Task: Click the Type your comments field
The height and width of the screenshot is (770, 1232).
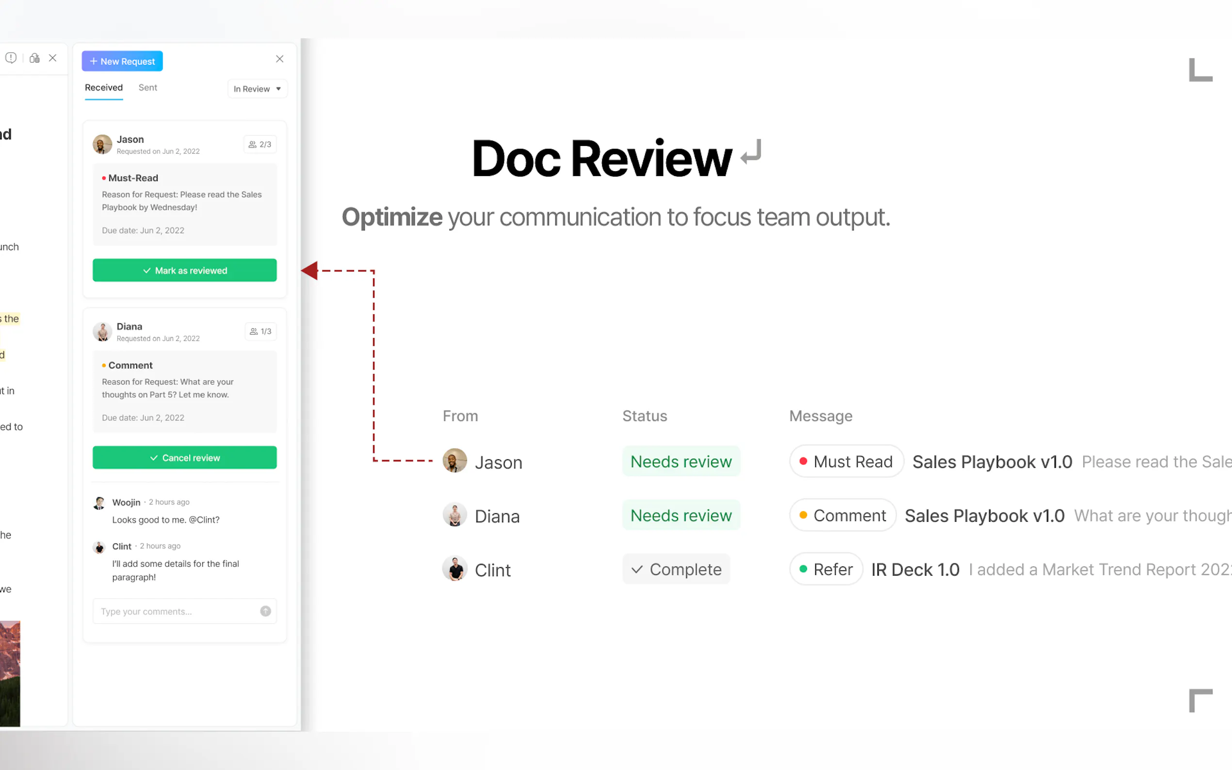Action: click(x=176, y=611)
